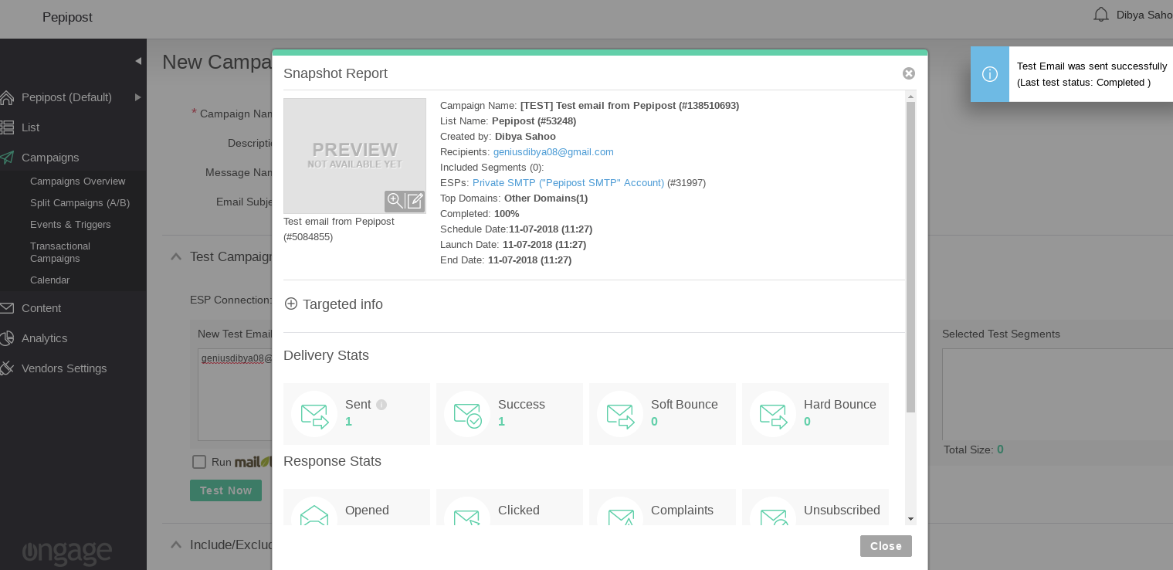Collapse the sidebar with the left arrow

point(138,60)
